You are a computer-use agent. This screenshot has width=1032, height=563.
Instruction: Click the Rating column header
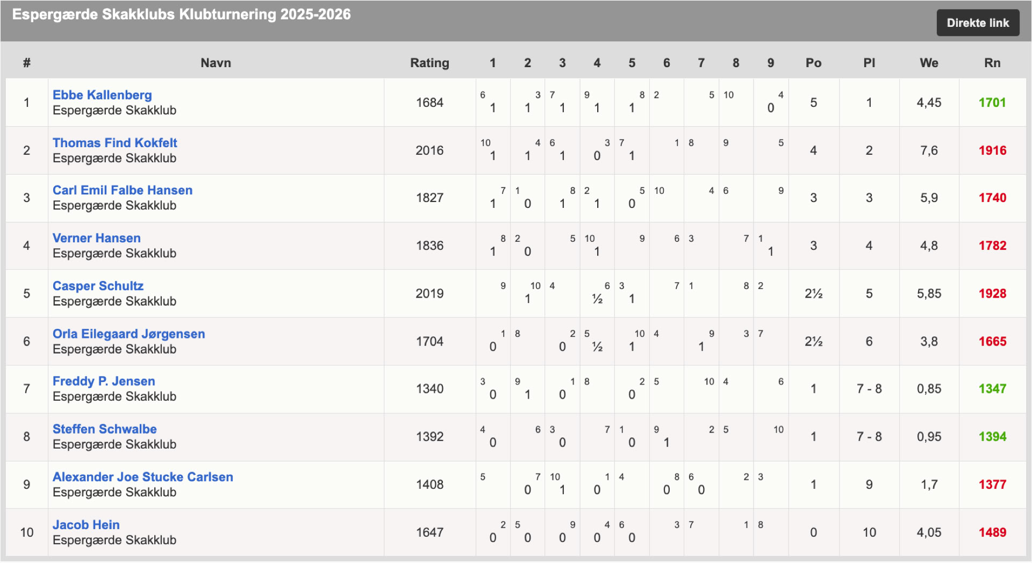pos(429,63)
